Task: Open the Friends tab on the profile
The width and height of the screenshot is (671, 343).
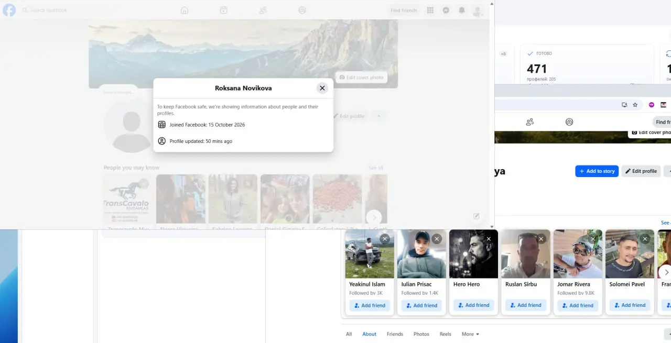Action: 395,334
